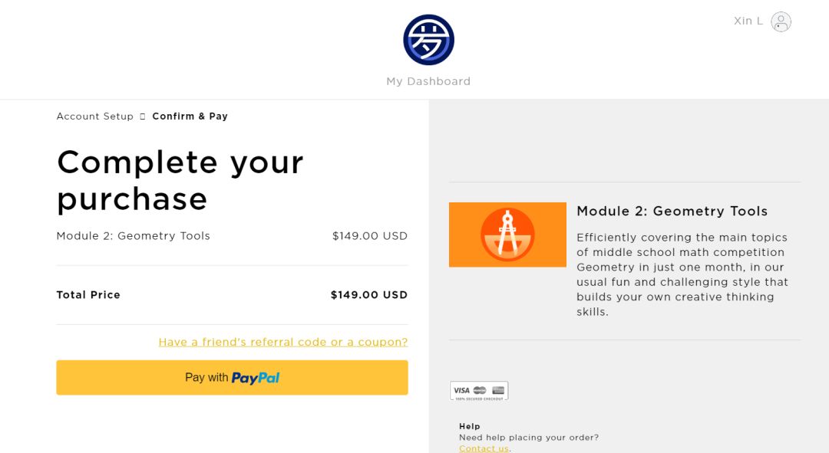Return to the Account Setup step
Image resolution: width=829 pixels, height=453 pixels.
[94, 117]
